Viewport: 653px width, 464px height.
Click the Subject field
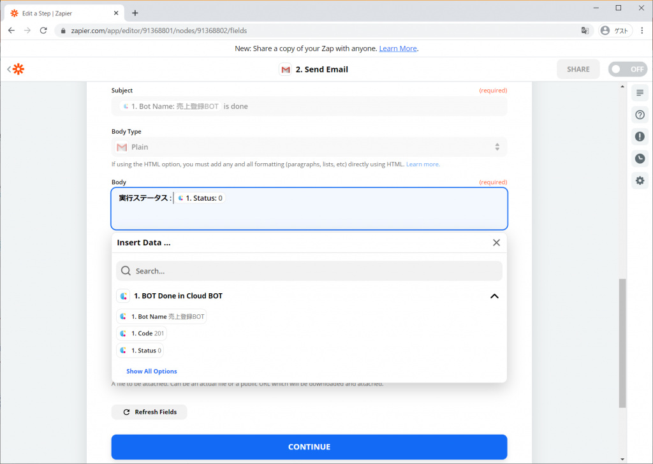pos(309,106)
